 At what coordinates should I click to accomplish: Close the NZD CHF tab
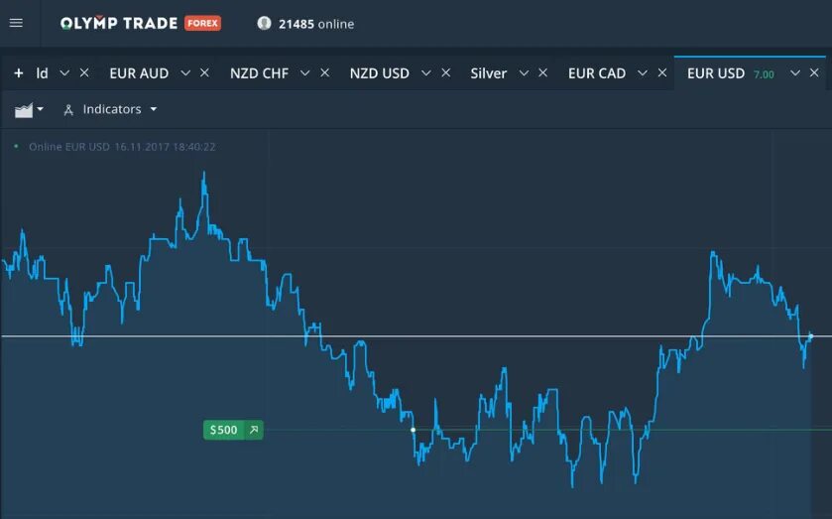[x=324, y=72]
